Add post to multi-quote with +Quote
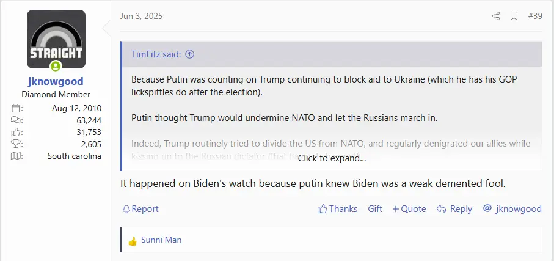 (409, 209)
